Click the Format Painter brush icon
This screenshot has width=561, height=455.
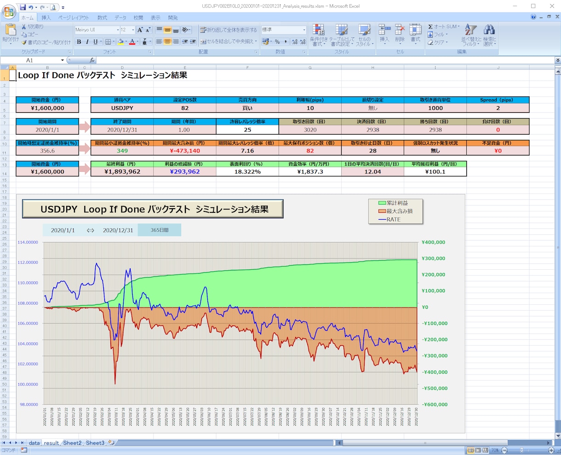tap(24, 42)
